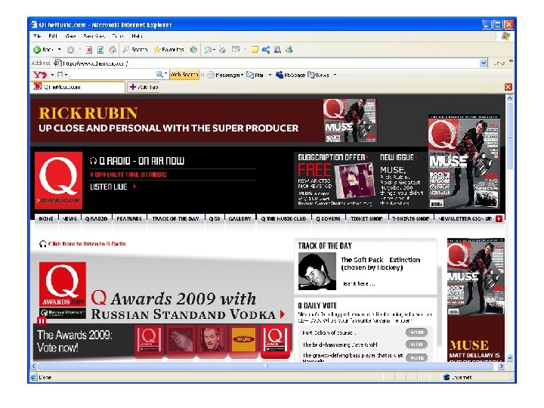This screenshot has height=408, width=544.
Task: Select the QTheMusic.com tab
Action: (78, 87)
